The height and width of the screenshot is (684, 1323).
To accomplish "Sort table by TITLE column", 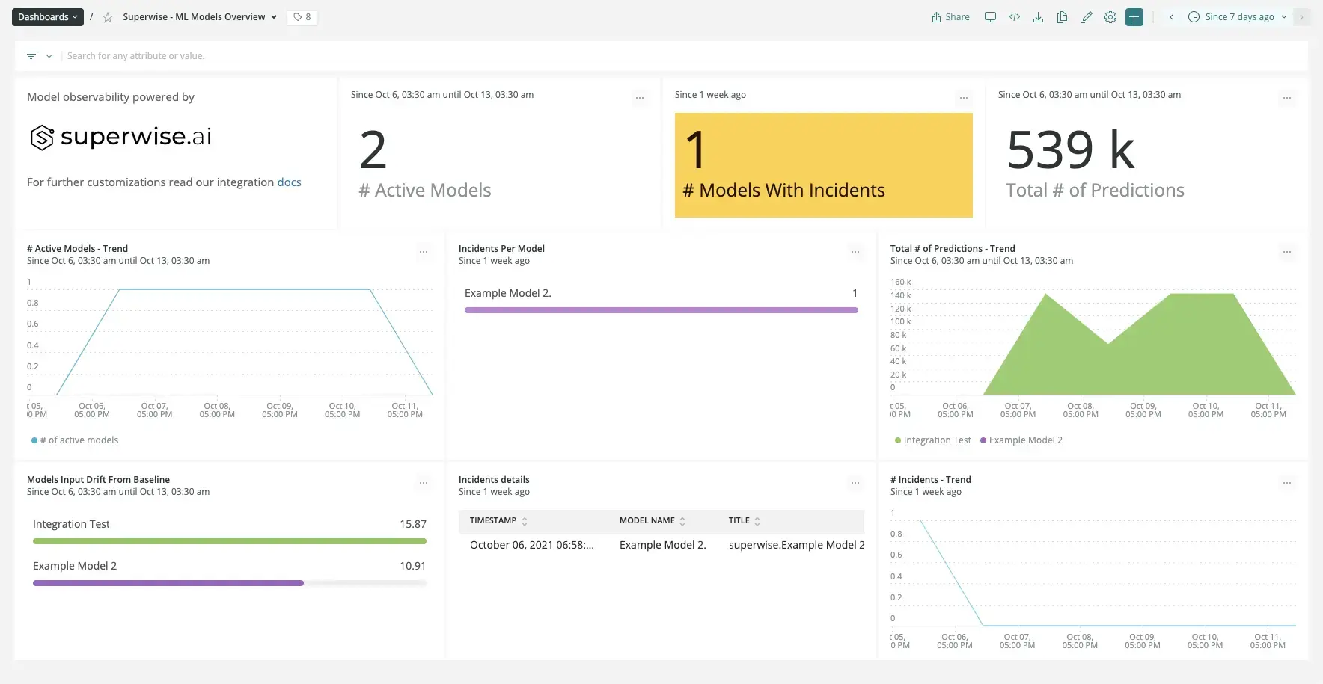I will (x=745, y=521).
